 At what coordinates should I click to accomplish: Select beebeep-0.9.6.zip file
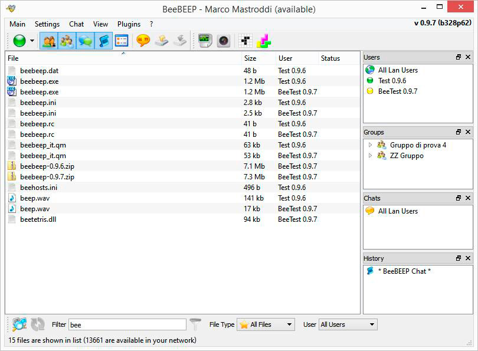[182, 166]
